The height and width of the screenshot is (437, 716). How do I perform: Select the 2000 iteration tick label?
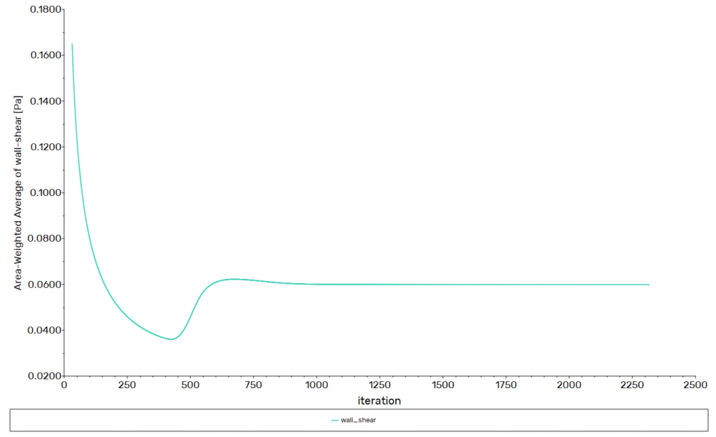[568, 385]
